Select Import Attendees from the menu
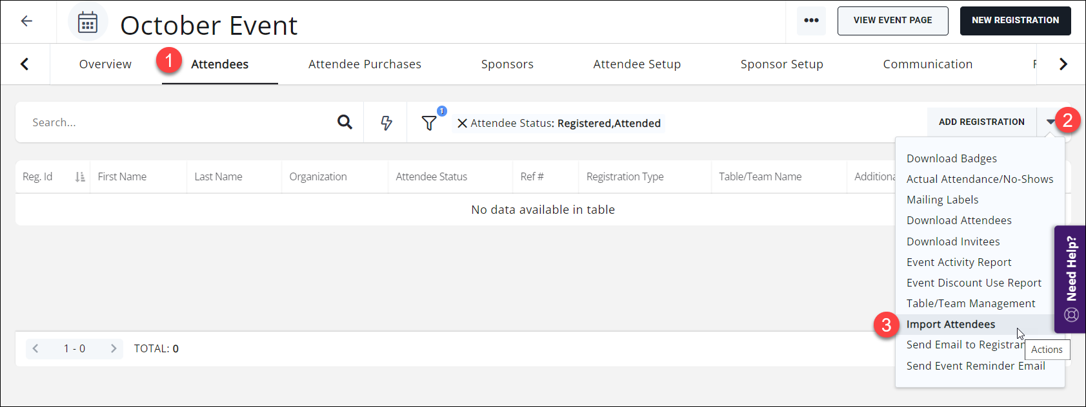 [x=950, y=324]
